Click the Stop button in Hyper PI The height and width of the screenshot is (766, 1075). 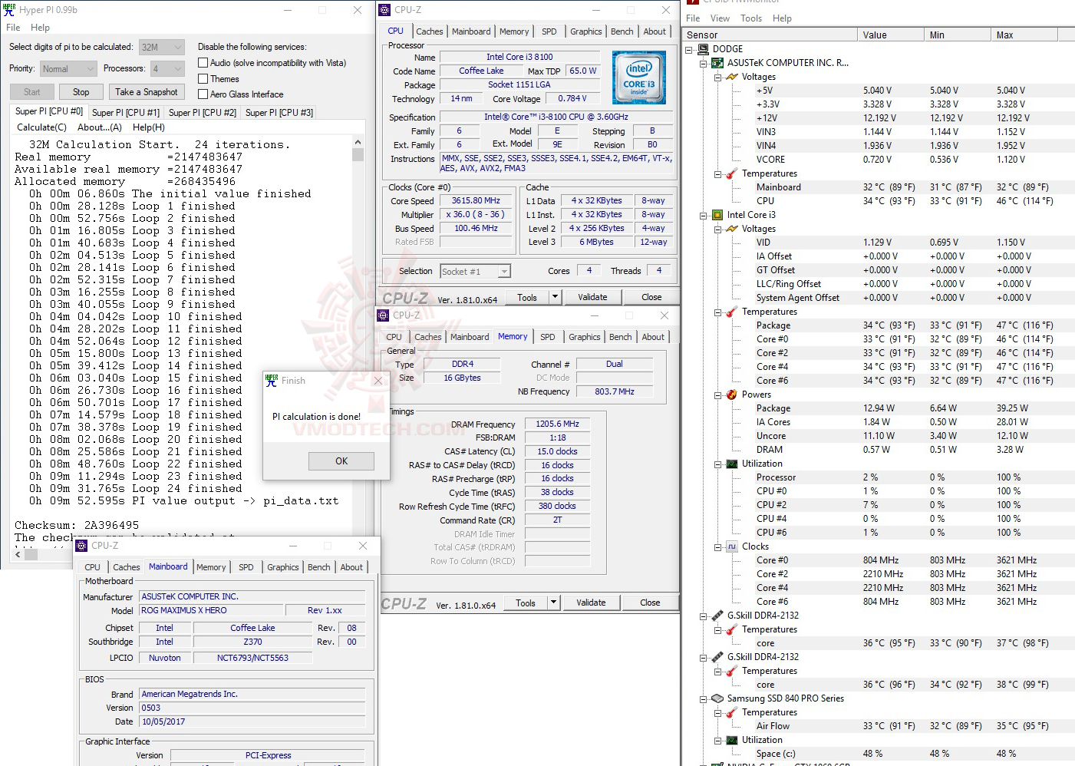(81, 92)
